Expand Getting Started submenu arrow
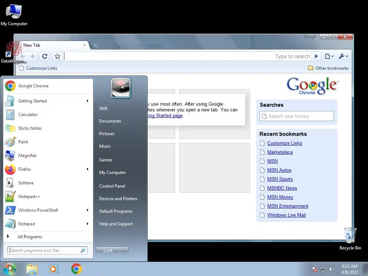 click(88, 101)
